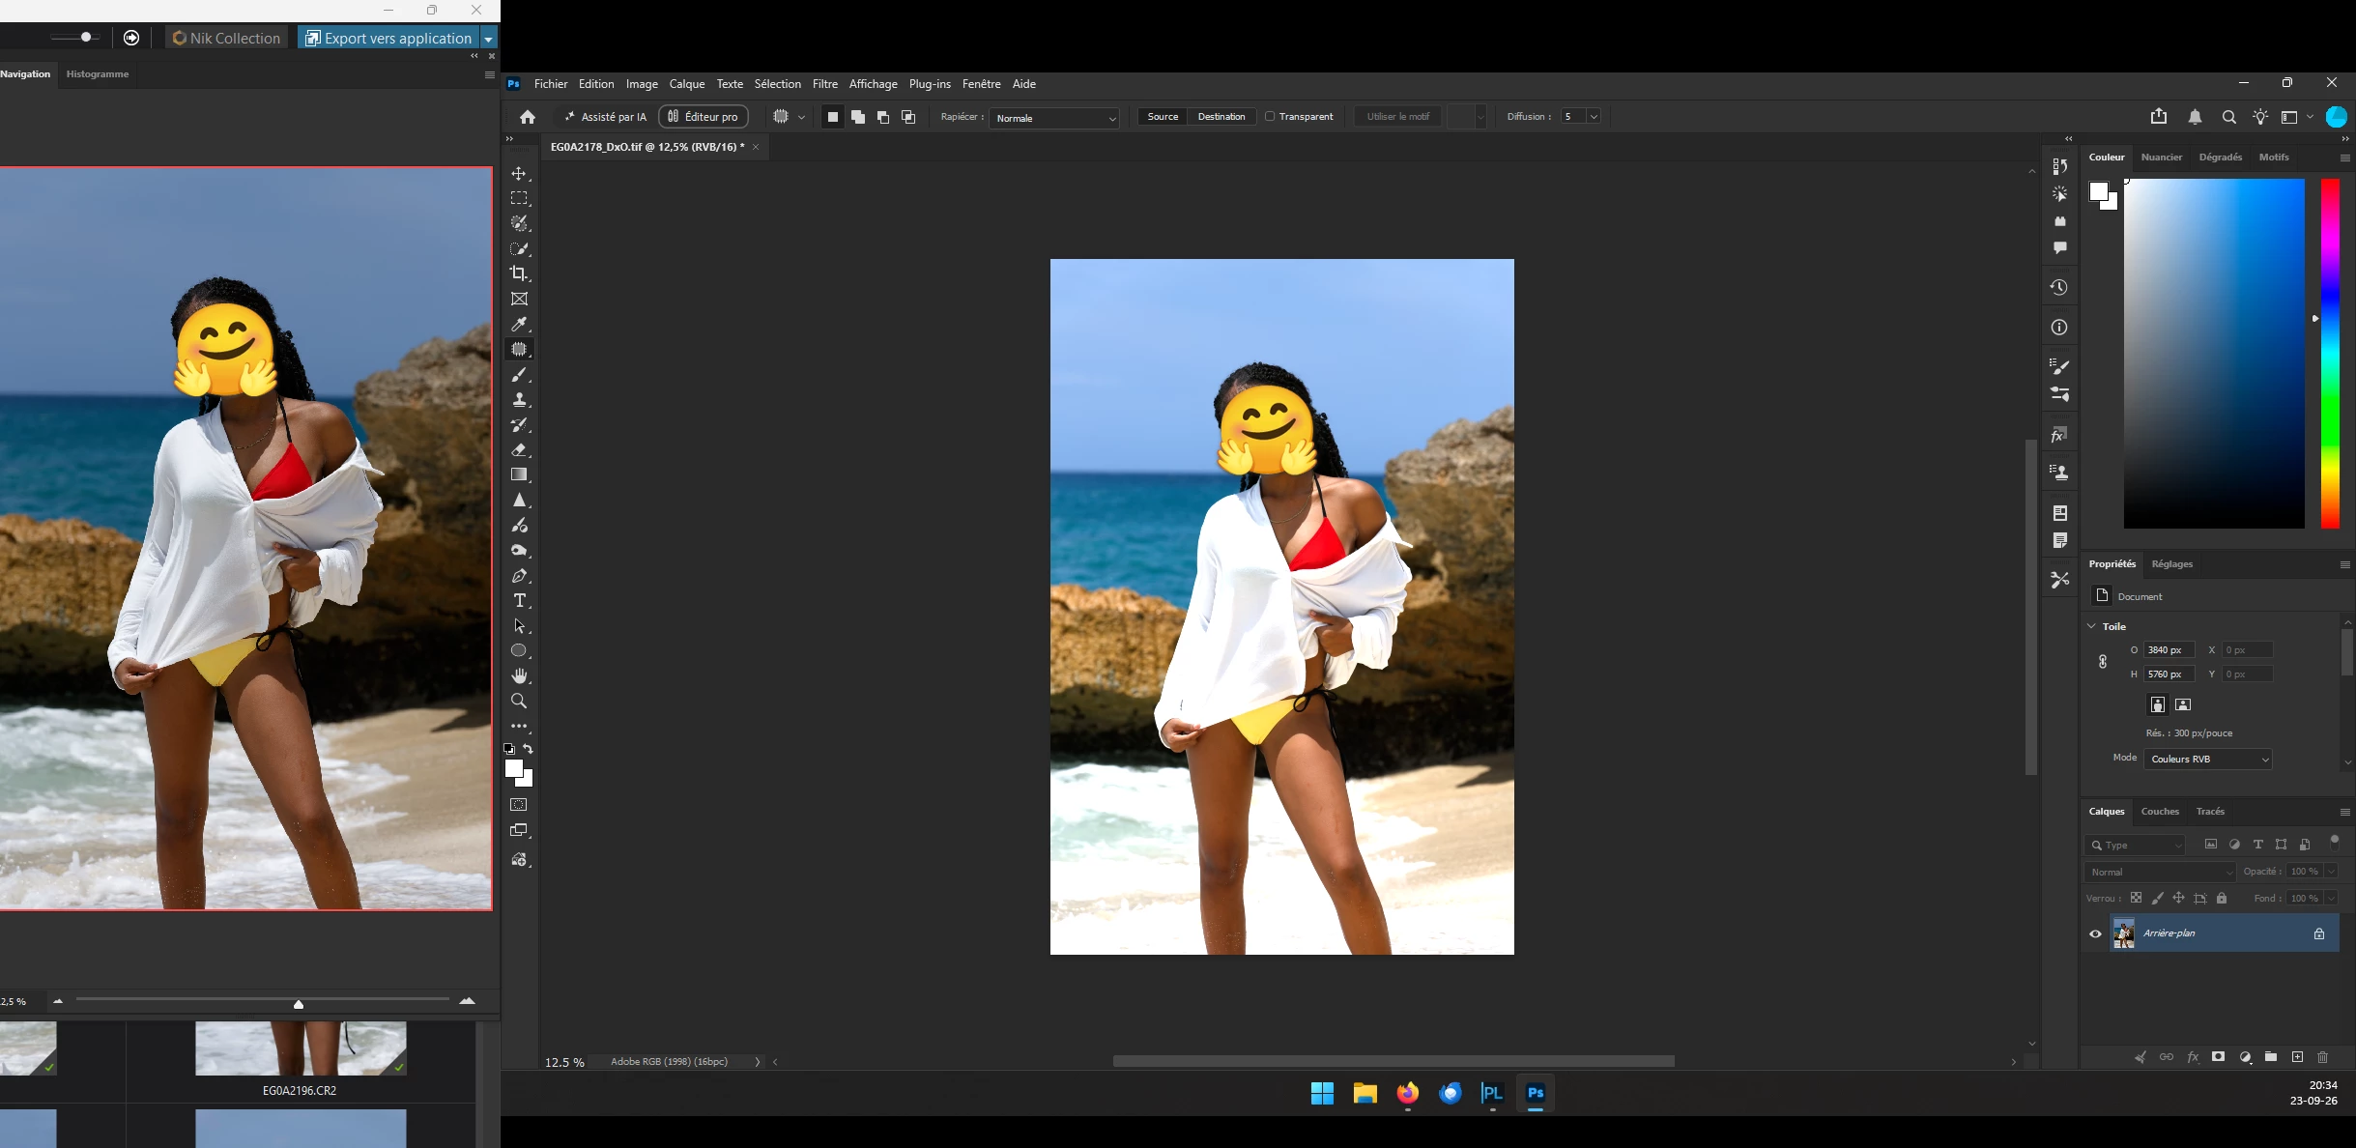Click the hue spectrum color slider

[x=2330, y=353]
